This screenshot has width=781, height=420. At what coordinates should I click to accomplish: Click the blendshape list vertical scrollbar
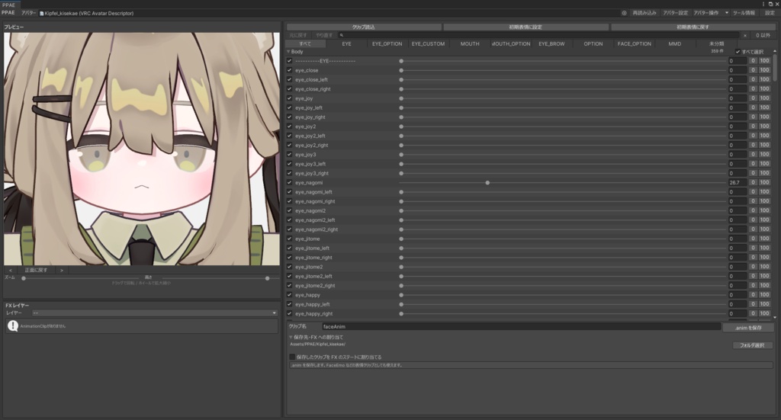(775, 66)
